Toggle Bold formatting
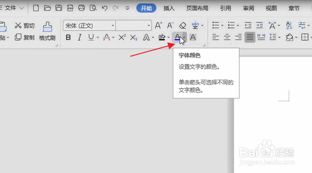The width and height of the screenshot is (312, 173). 68,37
